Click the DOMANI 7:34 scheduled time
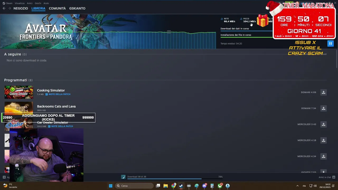 (309, 108)
